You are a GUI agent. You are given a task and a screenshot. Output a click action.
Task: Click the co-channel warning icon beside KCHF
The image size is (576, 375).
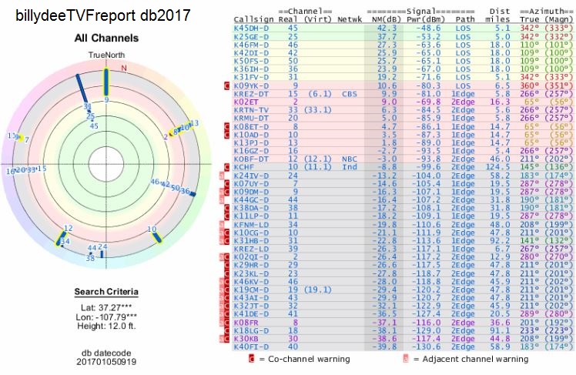point(227,166)
